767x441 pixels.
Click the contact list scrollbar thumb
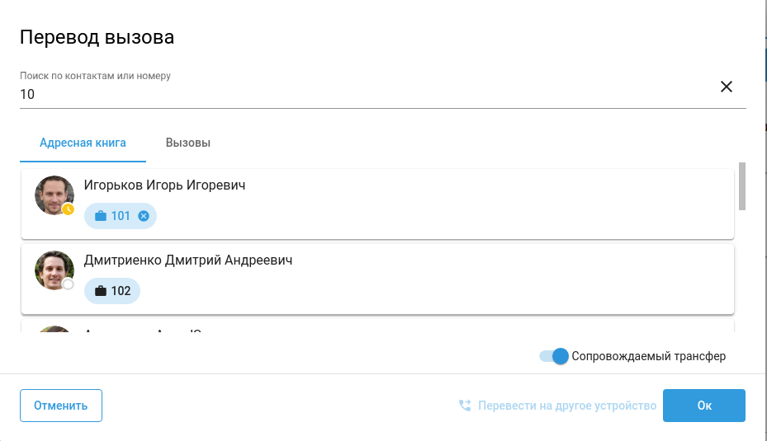coord(742,185)
